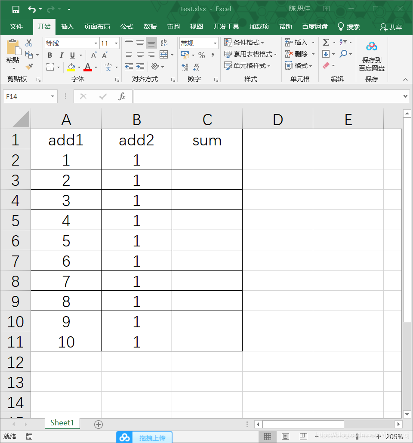Click the Save icon in the title bar

(16, 9)
